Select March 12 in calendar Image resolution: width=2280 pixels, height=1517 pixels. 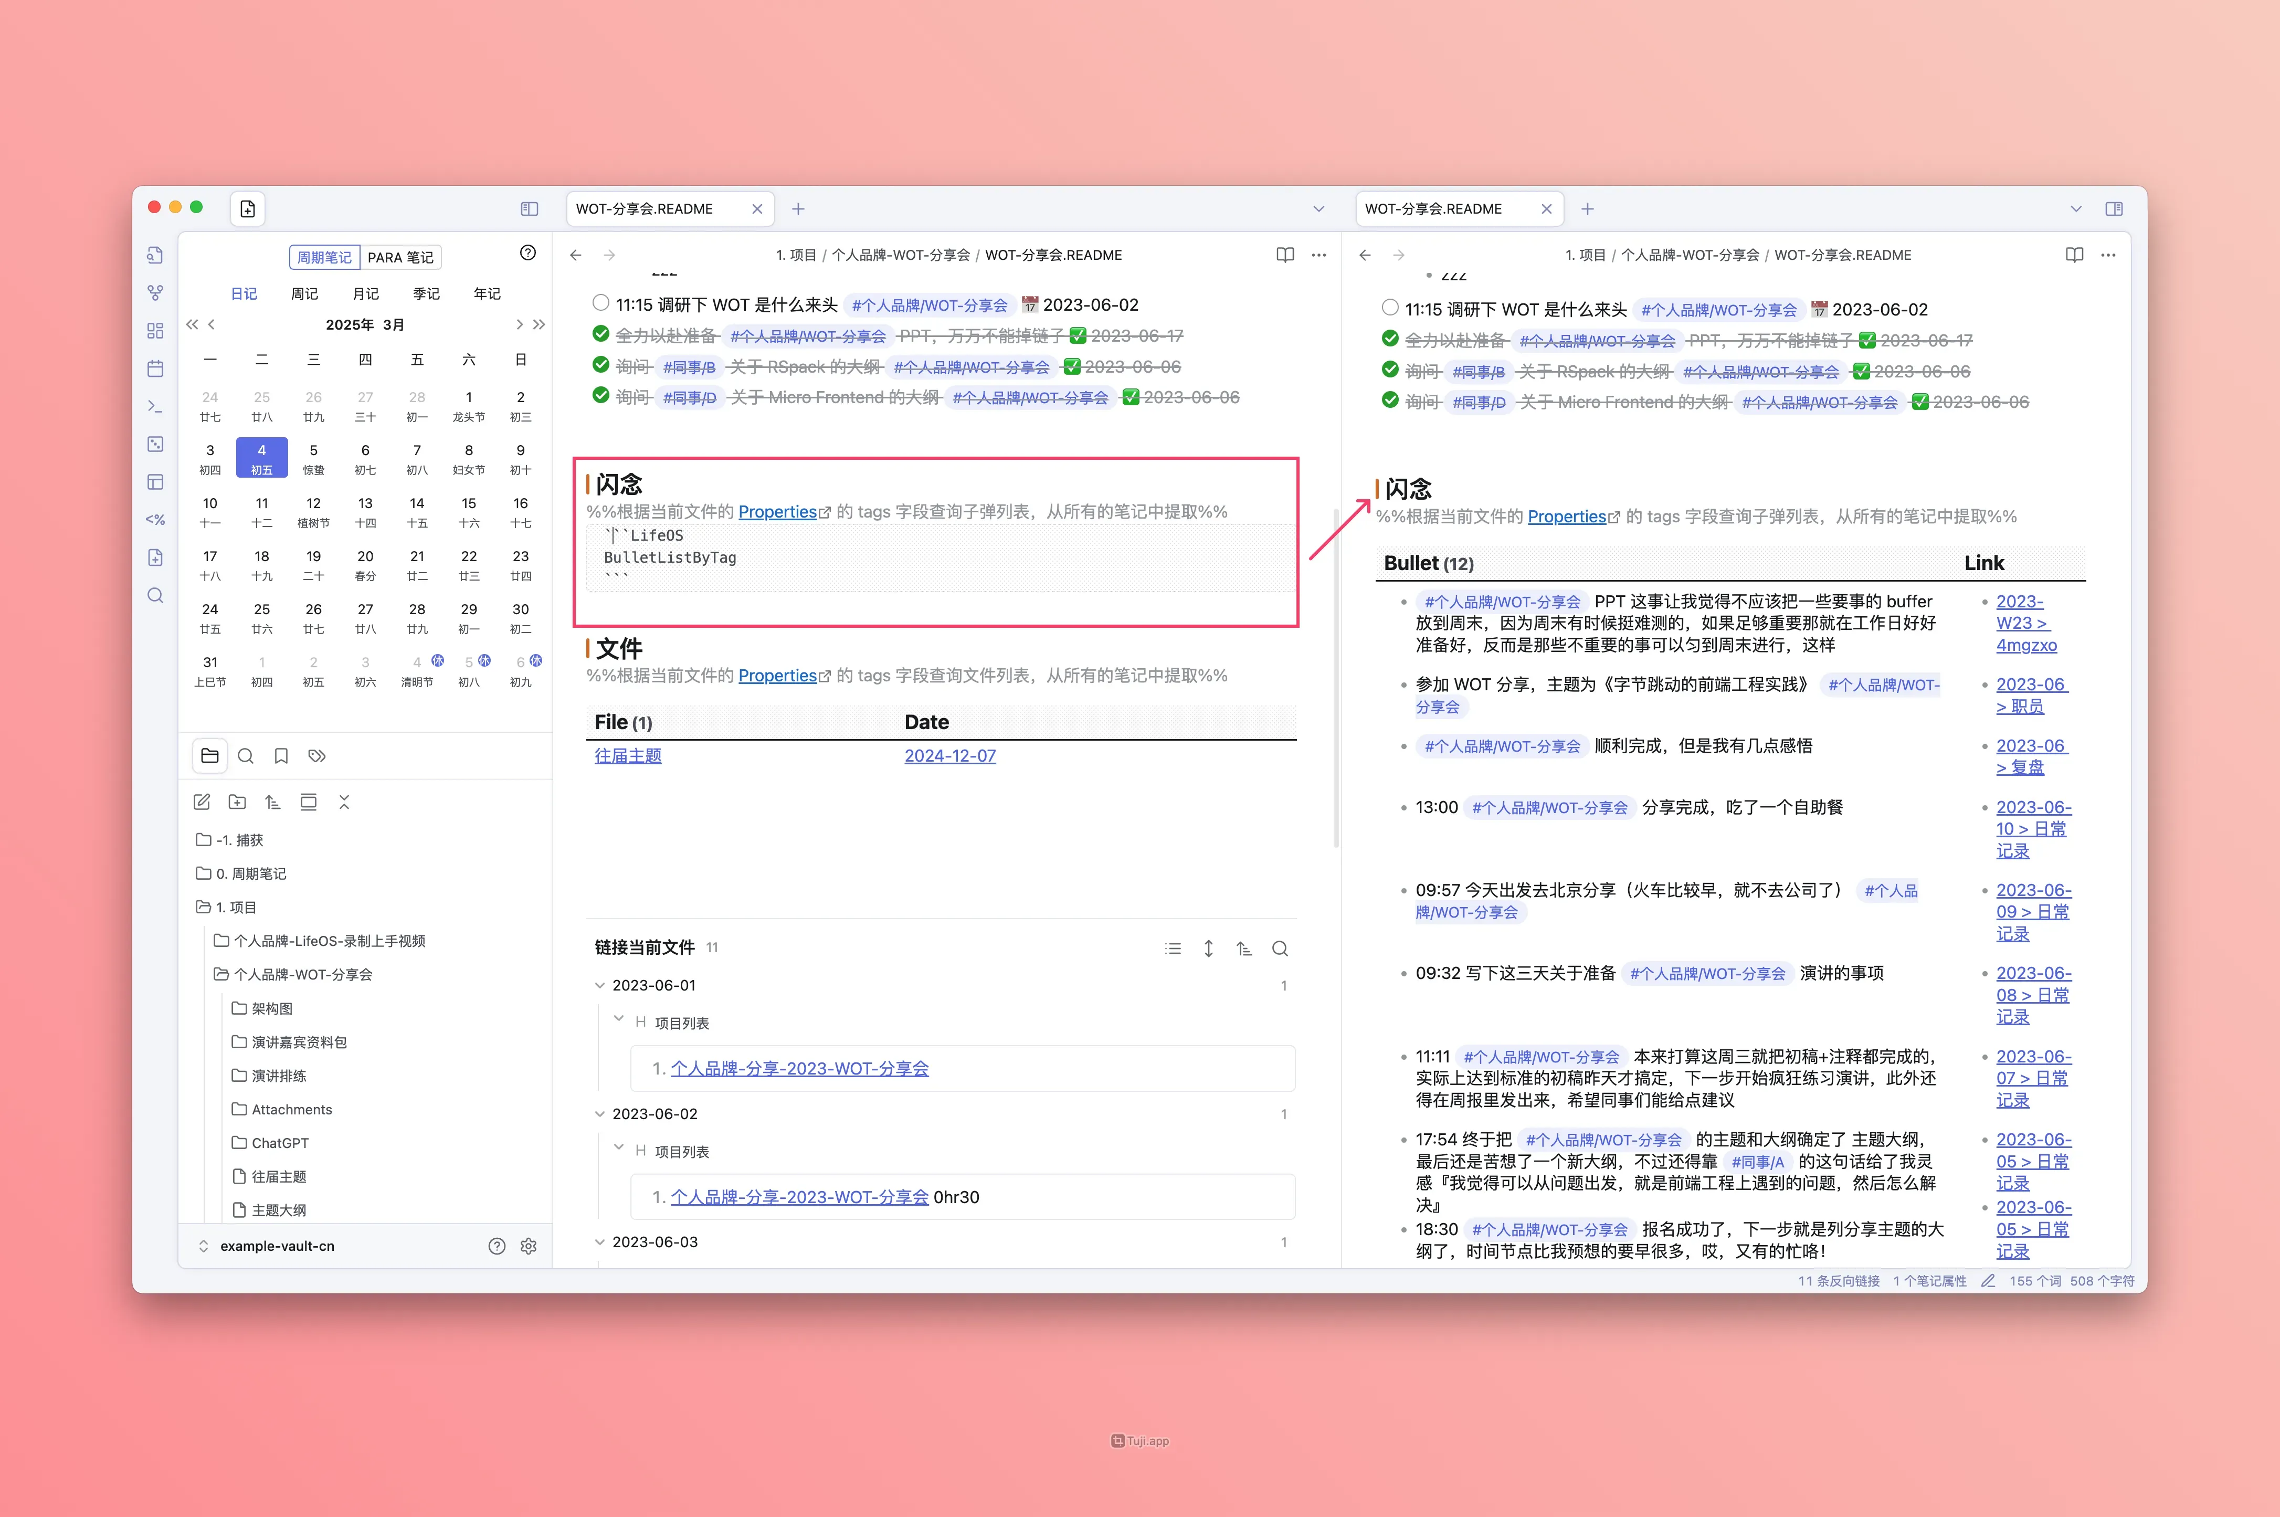pyautogui.click(x=313, y=511)
